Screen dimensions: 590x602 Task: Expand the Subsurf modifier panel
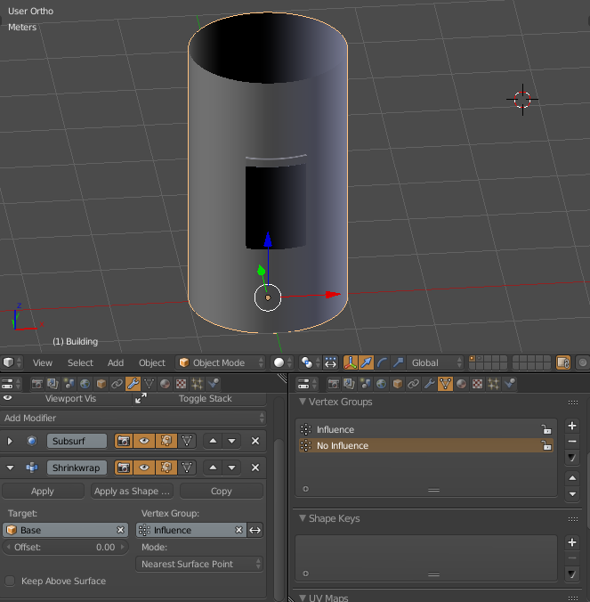[x=11, y=441]
